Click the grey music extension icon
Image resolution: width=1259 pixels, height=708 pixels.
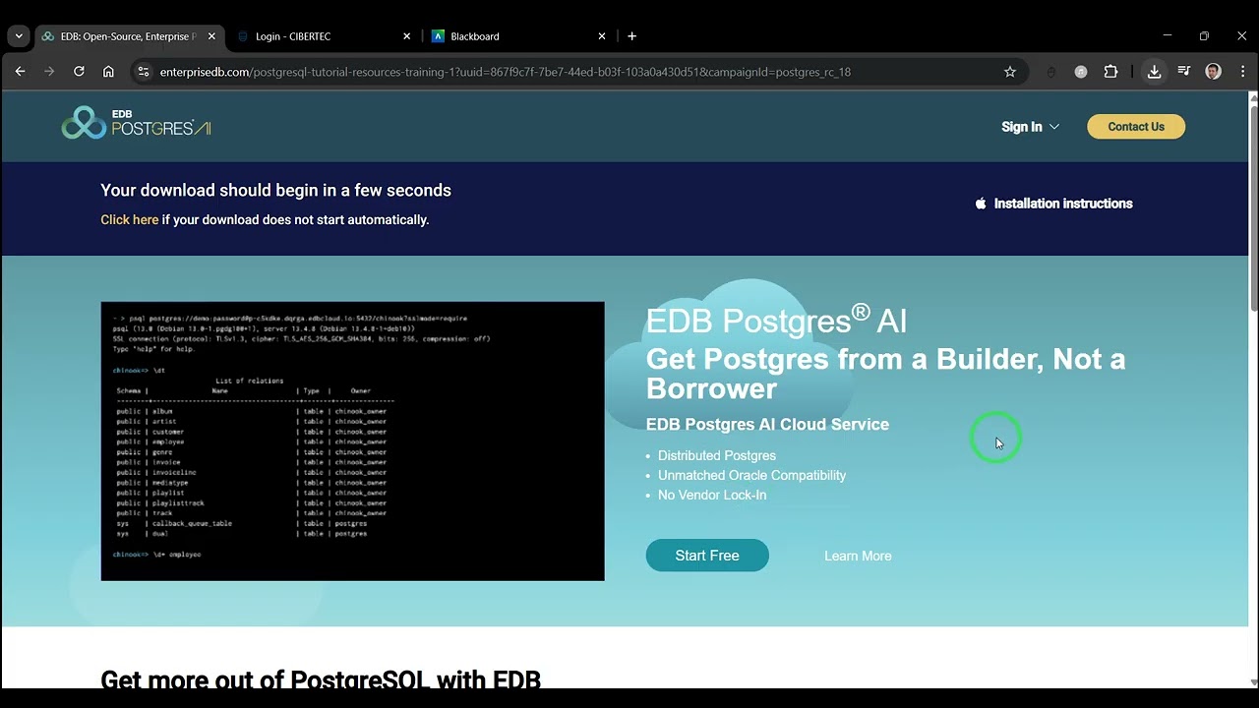pos(1081,72)
